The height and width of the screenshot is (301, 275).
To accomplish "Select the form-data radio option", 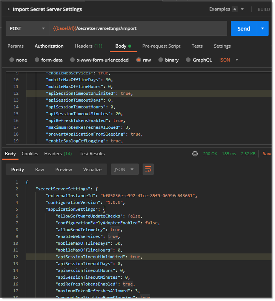I will pos(37,60).
